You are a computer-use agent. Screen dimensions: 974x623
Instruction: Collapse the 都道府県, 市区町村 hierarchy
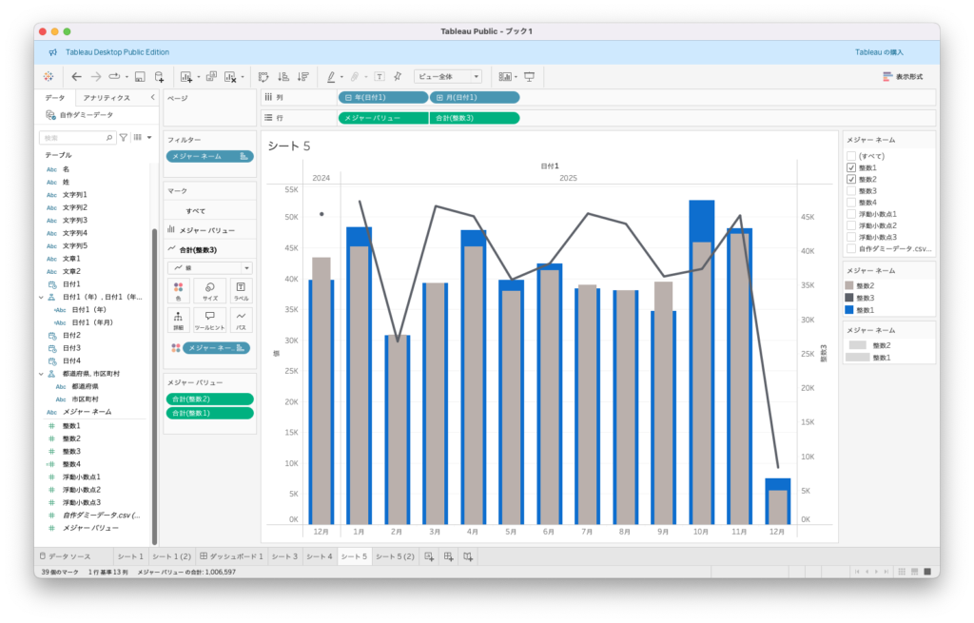pyautogui.click(x=40, y=374)
